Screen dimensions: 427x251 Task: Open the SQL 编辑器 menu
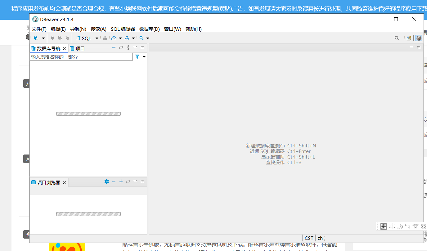pos(123,29)
